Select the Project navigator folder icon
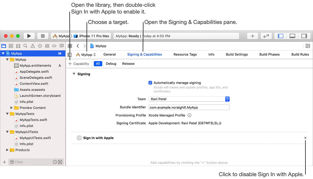This screenshot has width=313, height=179. [4, 46]
